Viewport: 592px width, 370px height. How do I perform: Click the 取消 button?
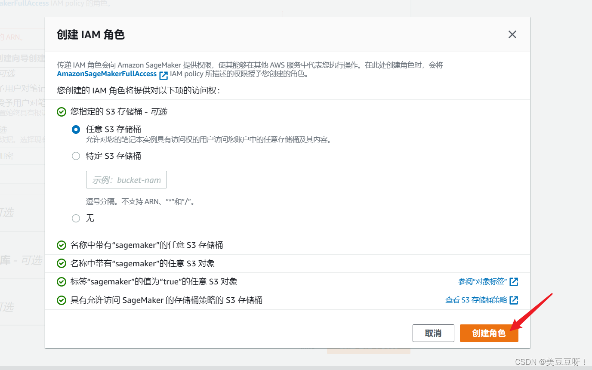click(433, 333)
